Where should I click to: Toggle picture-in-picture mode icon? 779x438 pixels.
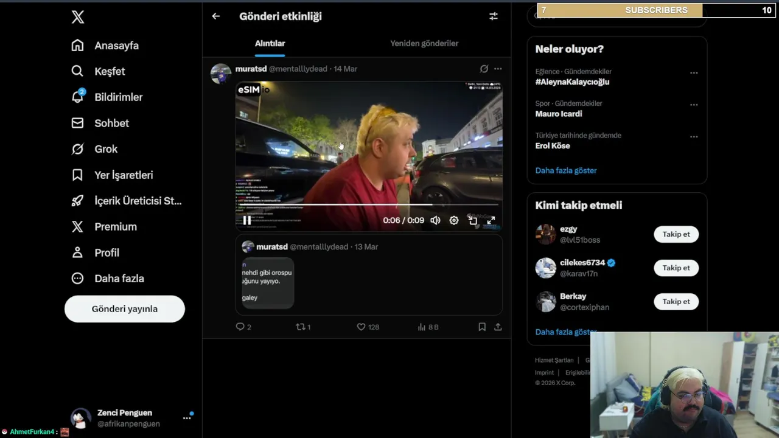473,220
